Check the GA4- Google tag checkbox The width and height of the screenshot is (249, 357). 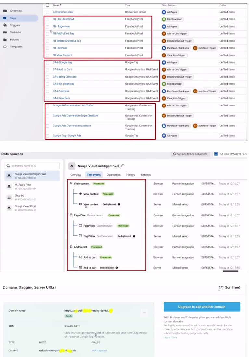click(48, 63)
